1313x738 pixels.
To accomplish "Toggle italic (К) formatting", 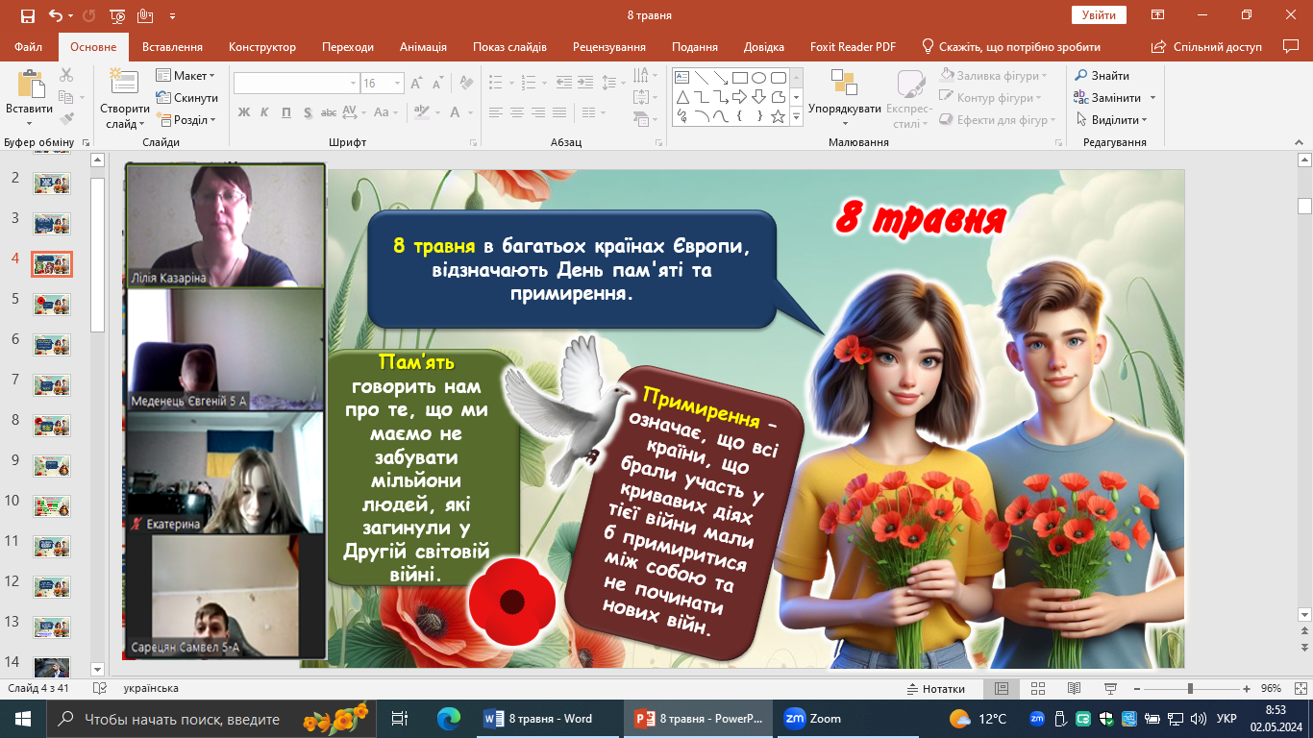I will click(x=265, y=112).
